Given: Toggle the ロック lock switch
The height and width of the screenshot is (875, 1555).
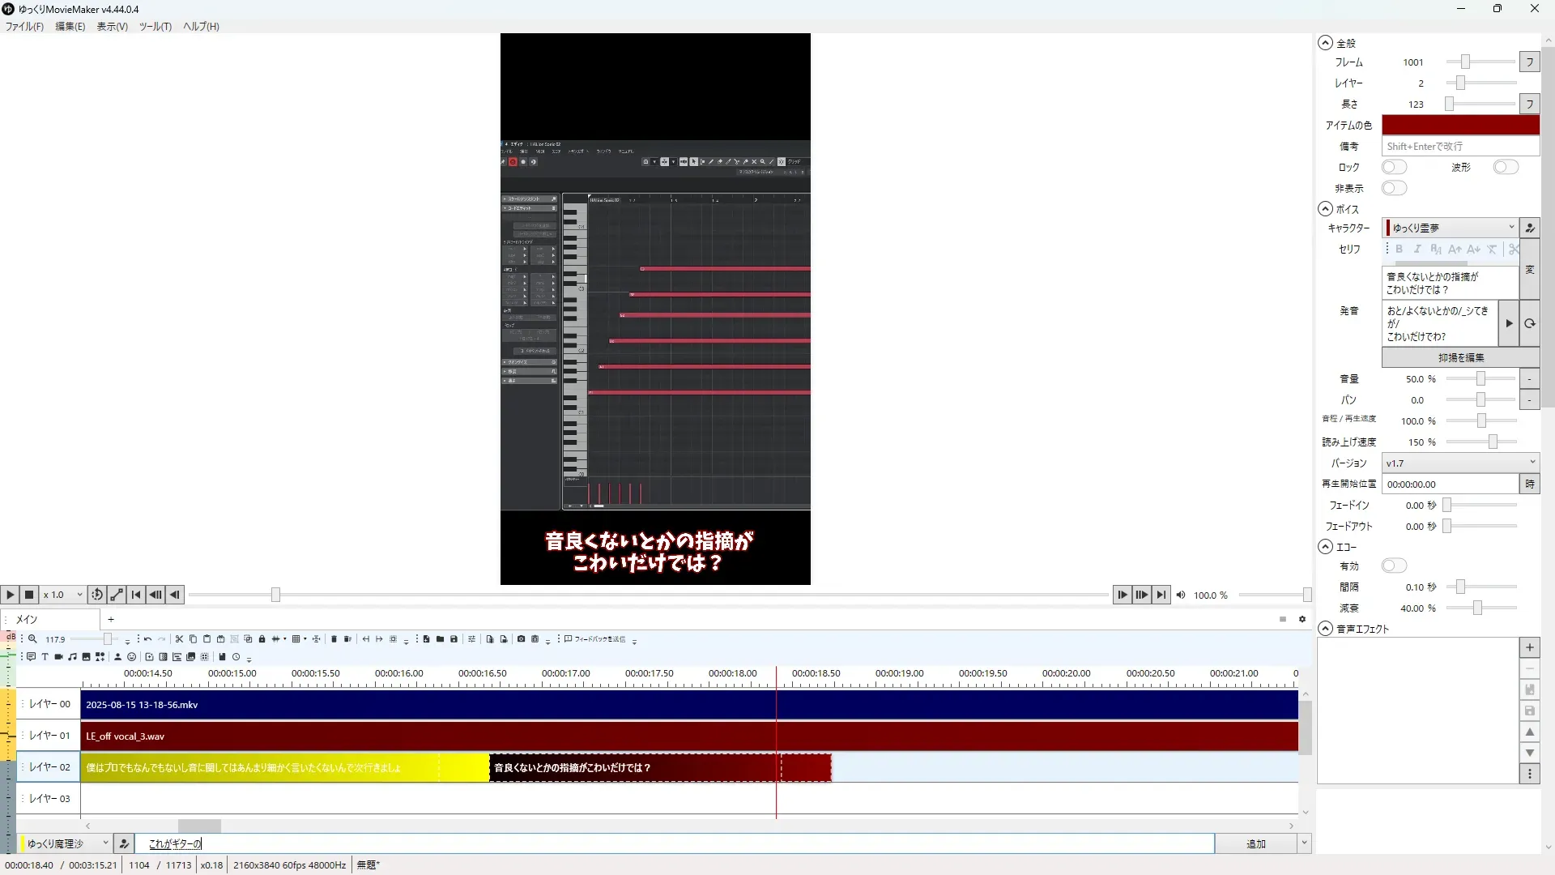Looking at the screenshot, I should click(x=1394, y=167).
